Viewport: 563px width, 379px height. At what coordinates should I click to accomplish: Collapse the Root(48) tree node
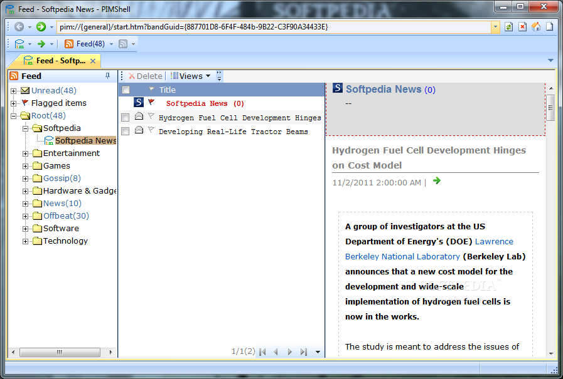13,116
